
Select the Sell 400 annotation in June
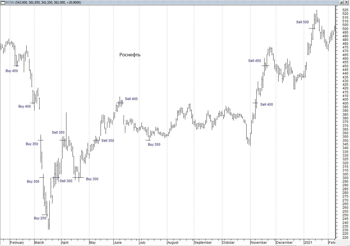point(131,99)
